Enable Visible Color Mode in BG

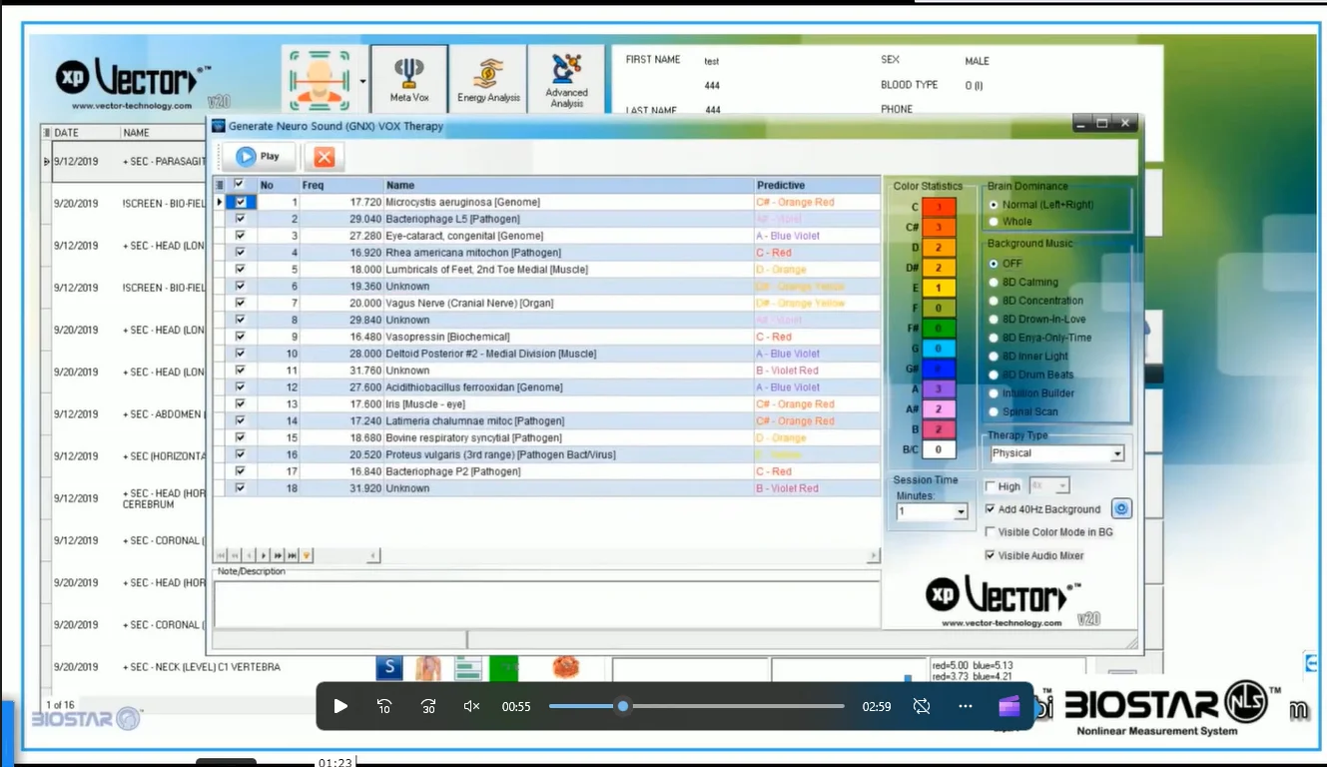pyautogui.click(x=991, y=532)
